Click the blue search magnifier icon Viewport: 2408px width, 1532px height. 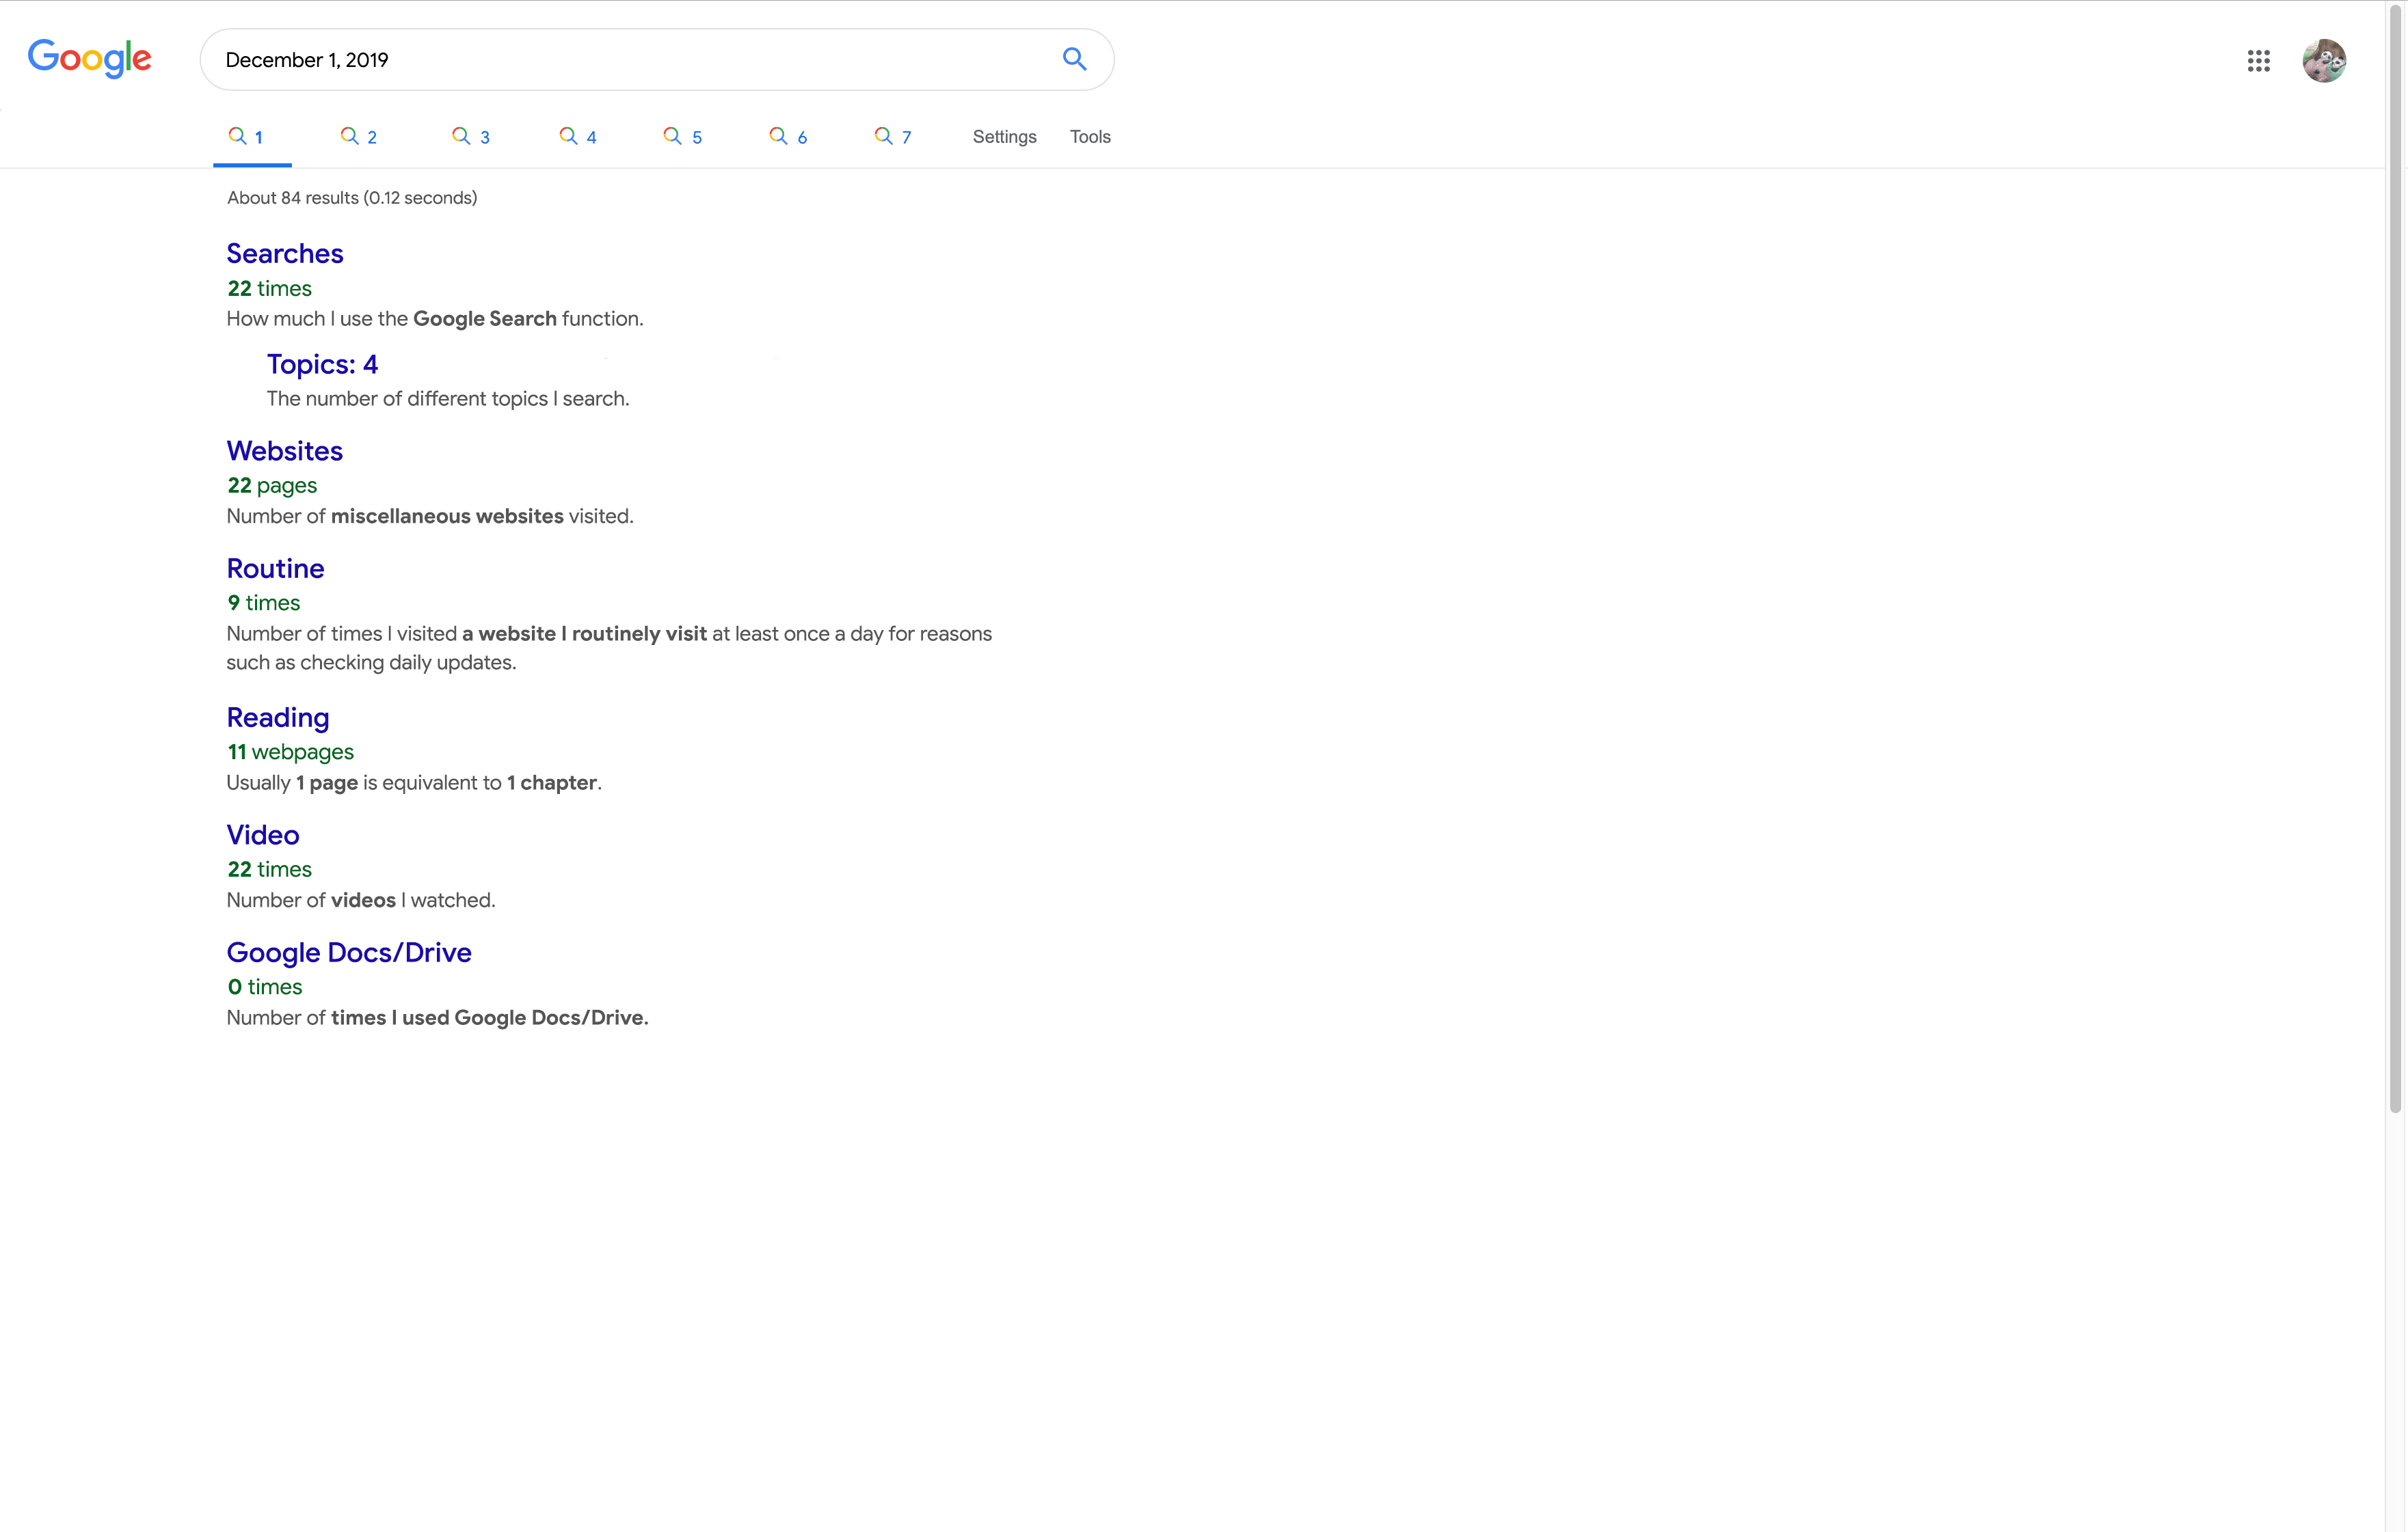pyautogui.click(x=1074, y=59)
